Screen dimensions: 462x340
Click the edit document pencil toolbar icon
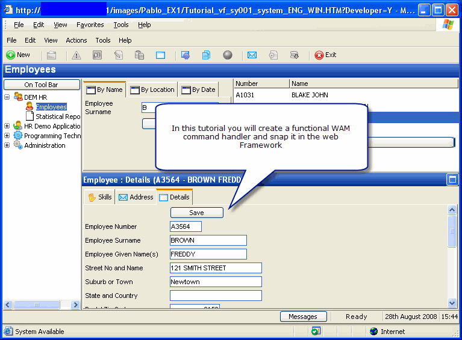[x=119, y=55]
